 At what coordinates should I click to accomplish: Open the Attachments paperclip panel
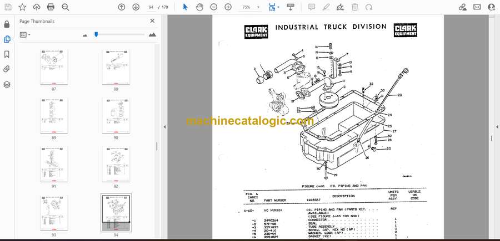point(7,69)
